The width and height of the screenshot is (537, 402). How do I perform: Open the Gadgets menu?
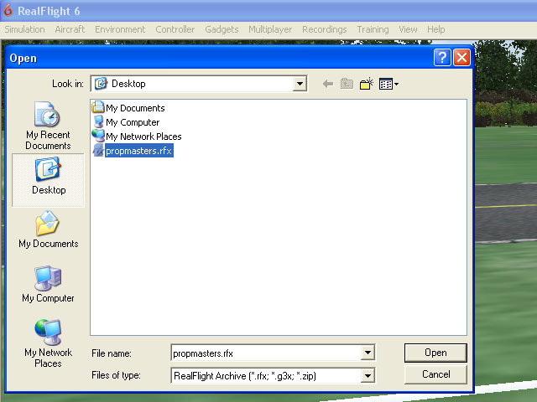tap(222, 29)
